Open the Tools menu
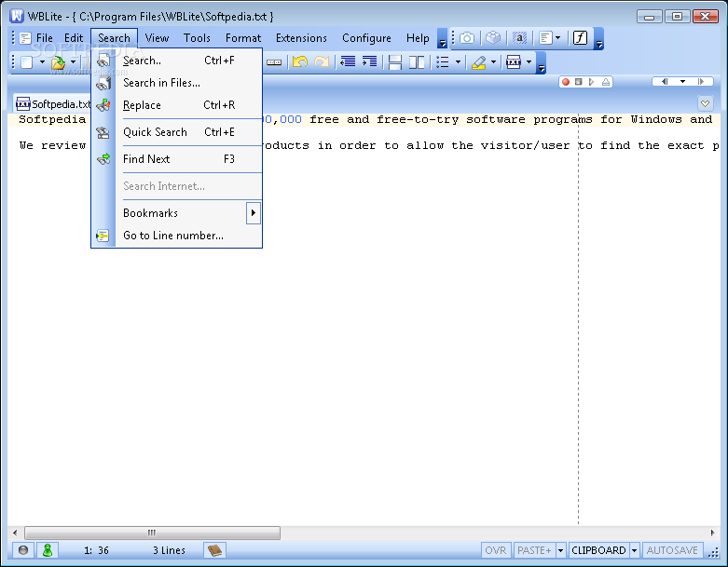The image size is (728, 567). (197, 38)
